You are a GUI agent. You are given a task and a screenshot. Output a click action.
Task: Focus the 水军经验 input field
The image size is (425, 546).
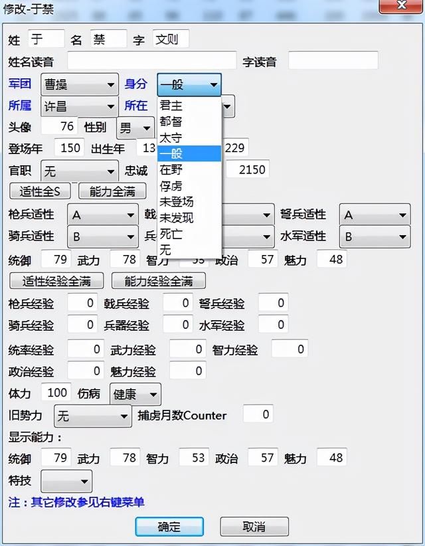coord(273,324)
